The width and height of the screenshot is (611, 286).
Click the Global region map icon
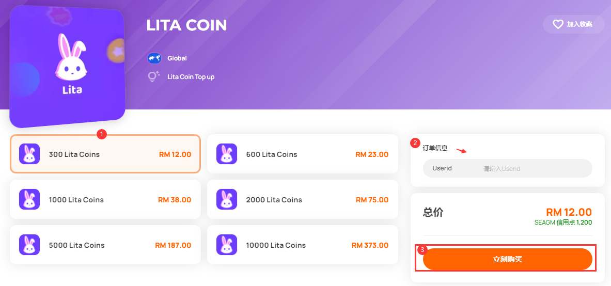click(x=154, y=58)
